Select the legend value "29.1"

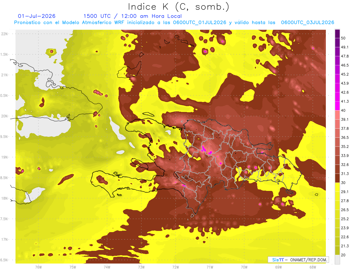(x=345, y=192)
